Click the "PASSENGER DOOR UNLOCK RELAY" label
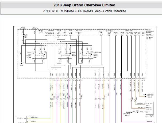Image resolution: width=162 pixels, height=123 pixels. tap(97, 55)
